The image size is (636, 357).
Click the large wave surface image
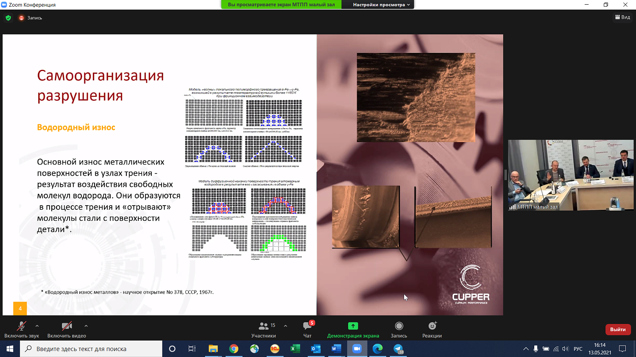[x=416, y=97]
